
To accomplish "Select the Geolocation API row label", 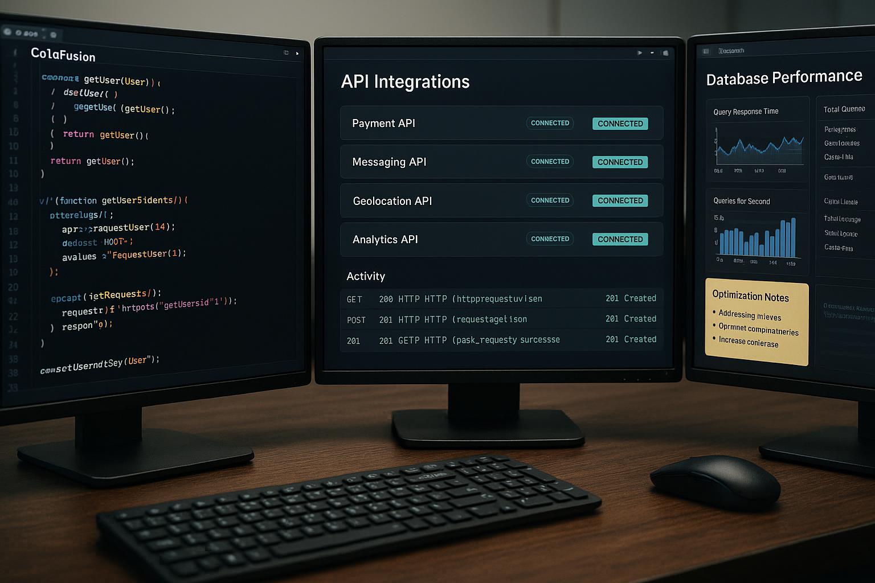I will tap(392, 201).
